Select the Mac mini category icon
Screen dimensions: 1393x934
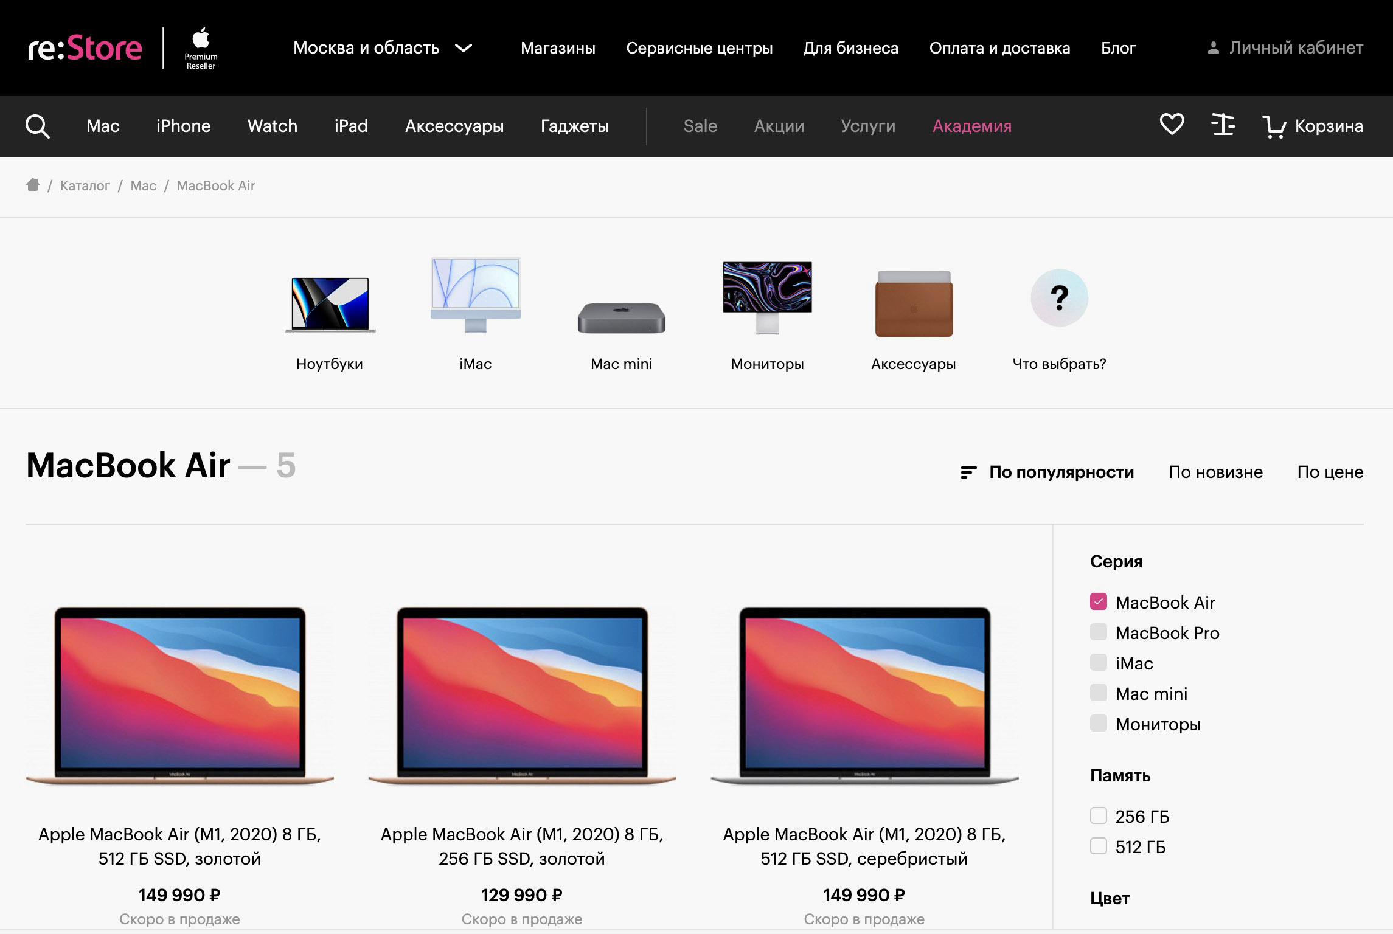pyautogui.click(x=621, y=317)
